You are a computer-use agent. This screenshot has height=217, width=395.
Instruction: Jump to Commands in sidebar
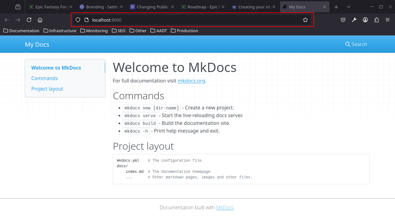pos(45,78)
